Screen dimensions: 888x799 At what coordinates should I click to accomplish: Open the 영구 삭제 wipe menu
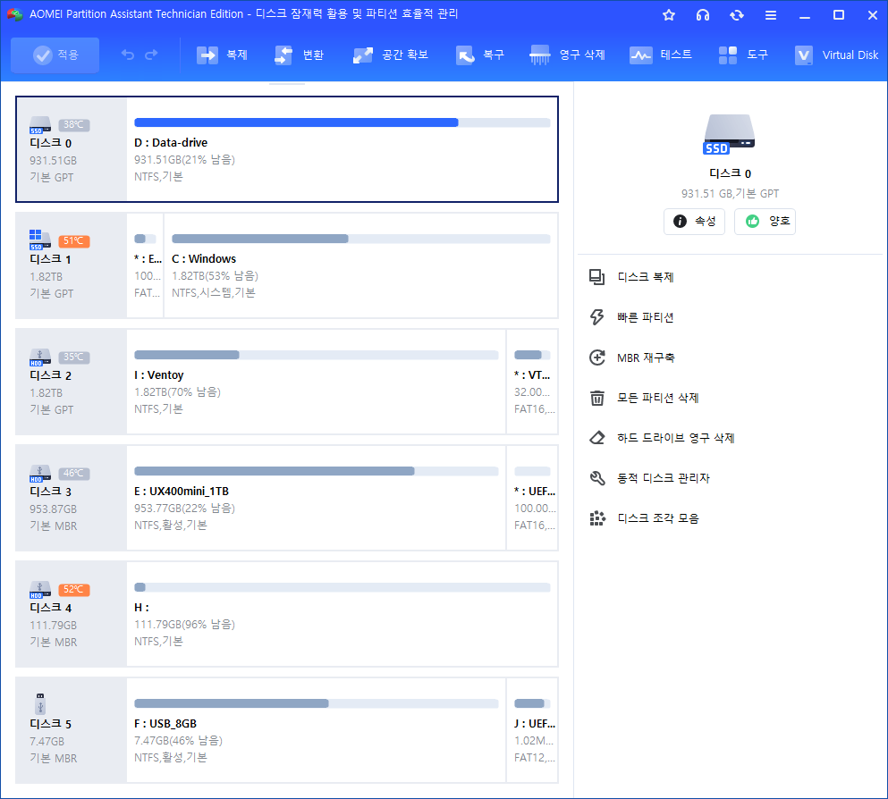pos(567,55)
